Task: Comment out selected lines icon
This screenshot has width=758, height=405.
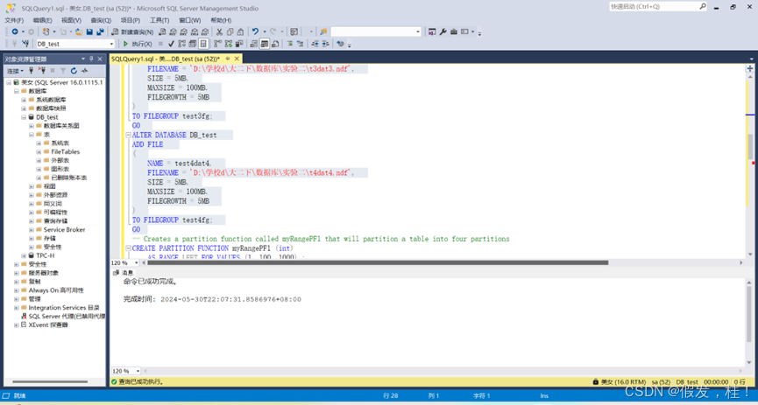Action: point(289,44)
